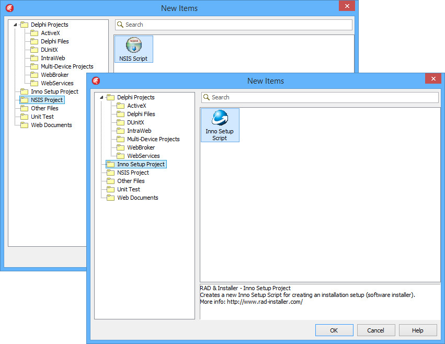Click the Delphi Projects folder icon in back window
This screenshot has height=344, width=445.
point(25,25)
